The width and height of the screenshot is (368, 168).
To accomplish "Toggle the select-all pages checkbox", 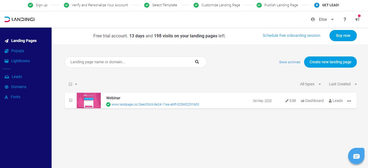I will tap(70, 84).
